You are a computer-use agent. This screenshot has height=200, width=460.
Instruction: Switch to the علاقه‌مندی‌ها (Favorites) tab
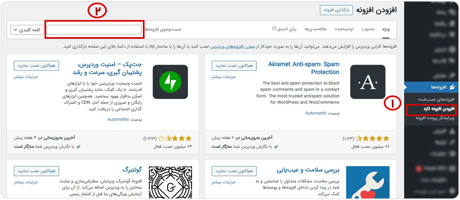point(316,29)
